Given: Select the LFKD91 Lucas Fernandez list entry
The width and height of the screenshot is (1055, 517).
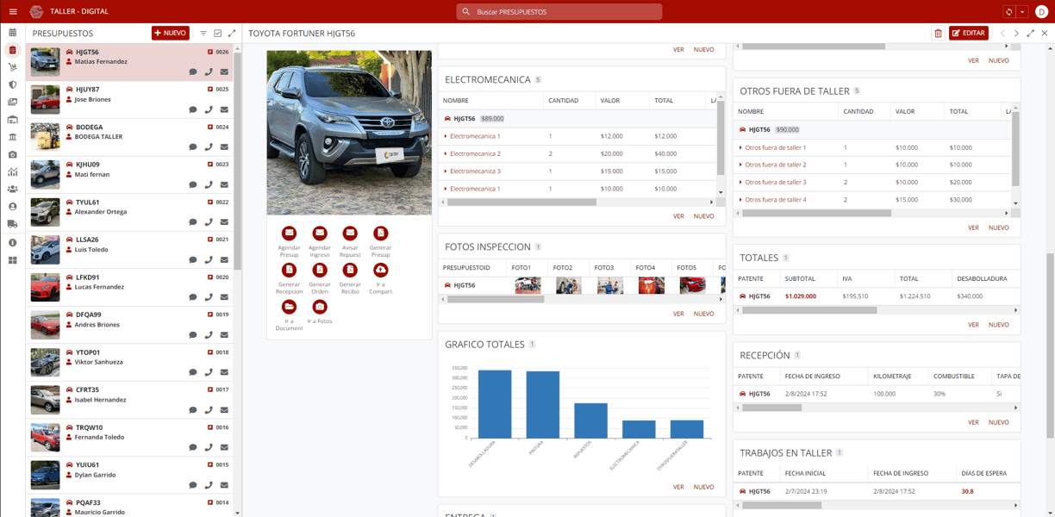Looking at the screenshot, I should point(130,288).
